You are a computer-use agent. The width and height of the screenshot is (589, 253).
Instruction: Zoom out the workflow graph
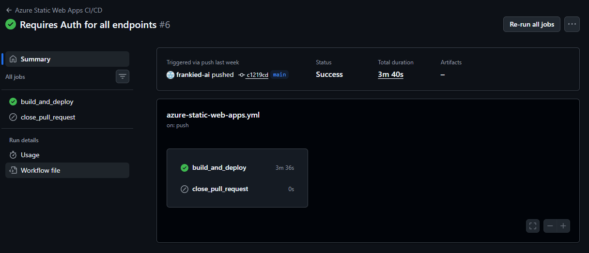coord(550,226)
